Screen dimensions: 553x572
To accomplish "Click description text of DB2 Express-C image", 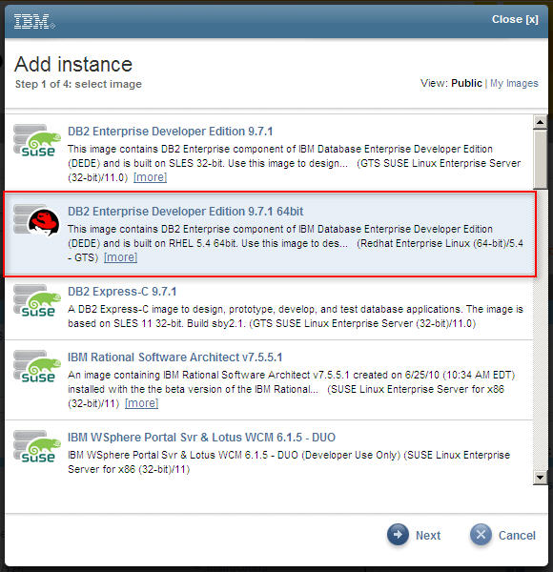I will coord(296,317).
